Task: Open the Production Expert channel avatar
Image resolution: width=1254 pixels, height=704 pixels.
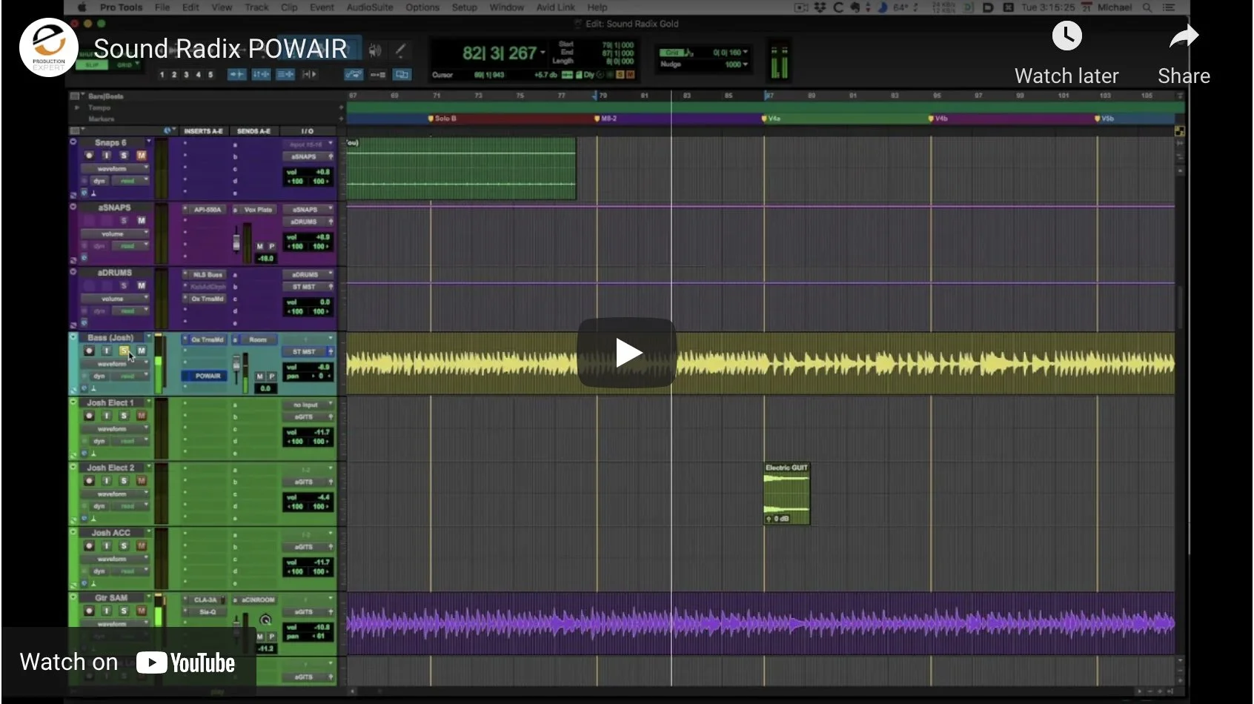Action: (x=48, y=48)
